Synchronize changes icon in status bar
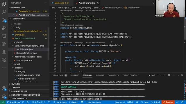This screenshot has height=104, width=186. click(x=23, y=102)
